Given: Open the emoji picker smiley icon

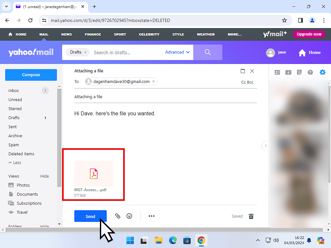Looking at the screenshot, I should point(129,216).
